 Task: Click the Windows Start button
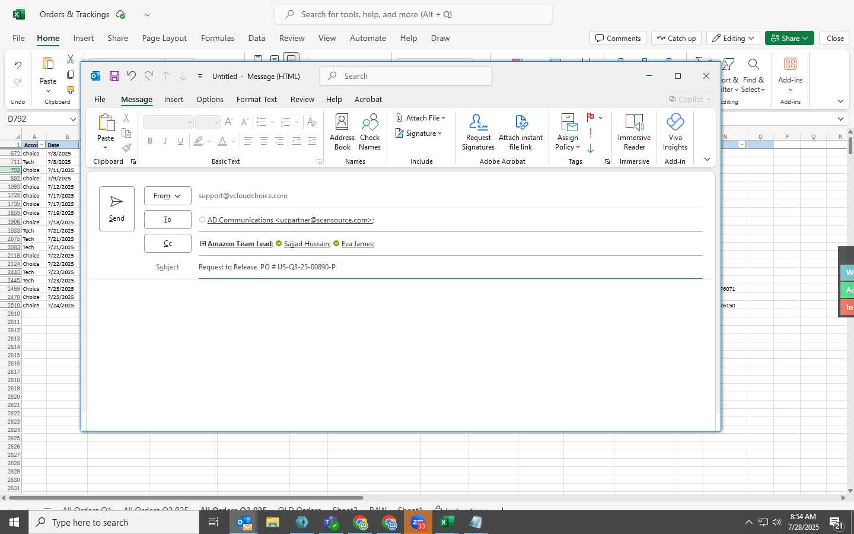(14, 523)
